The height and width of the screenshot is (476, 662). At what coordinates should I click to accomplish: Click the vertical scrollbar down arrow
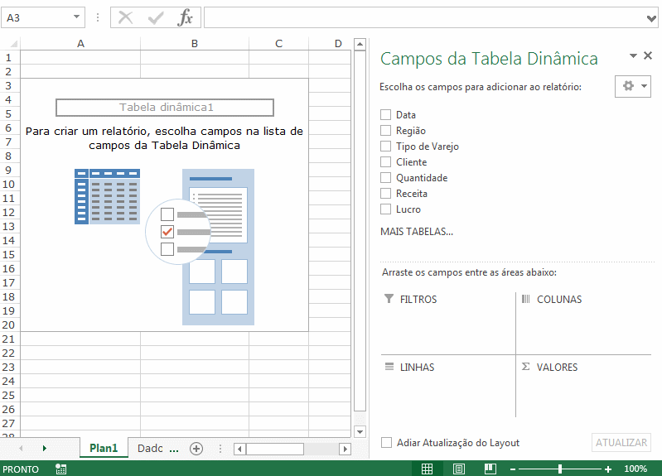point(360,431)
